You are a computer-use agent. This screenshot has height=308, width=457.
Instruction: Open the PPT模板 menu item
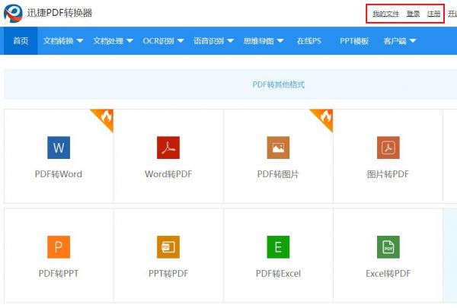coord(354,41)
